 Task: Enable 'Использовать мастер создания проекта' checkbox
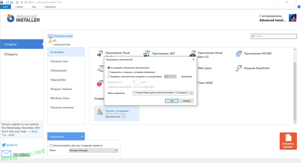click(x=51, y=145)
